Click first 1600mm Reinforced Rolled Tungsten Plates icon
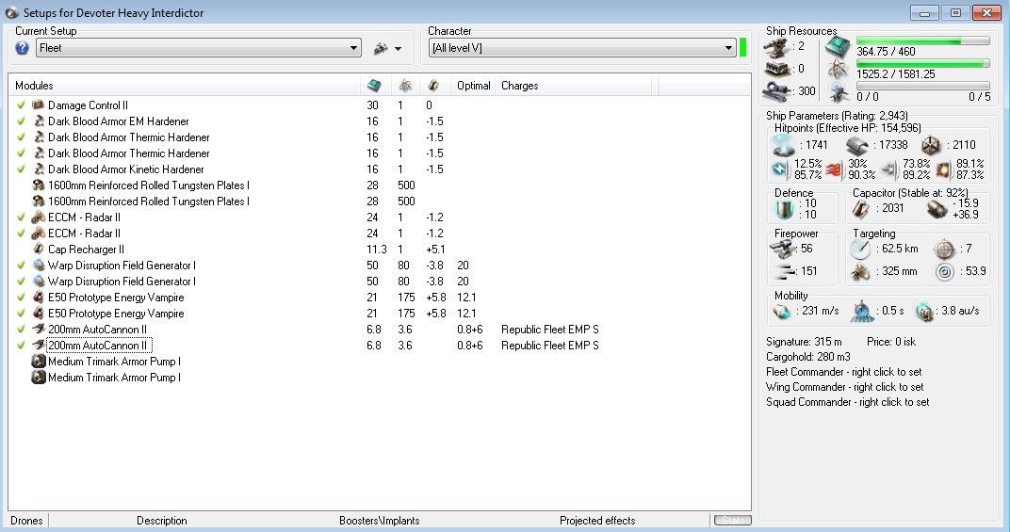The image size is (1010, 532). coord(39,185)
